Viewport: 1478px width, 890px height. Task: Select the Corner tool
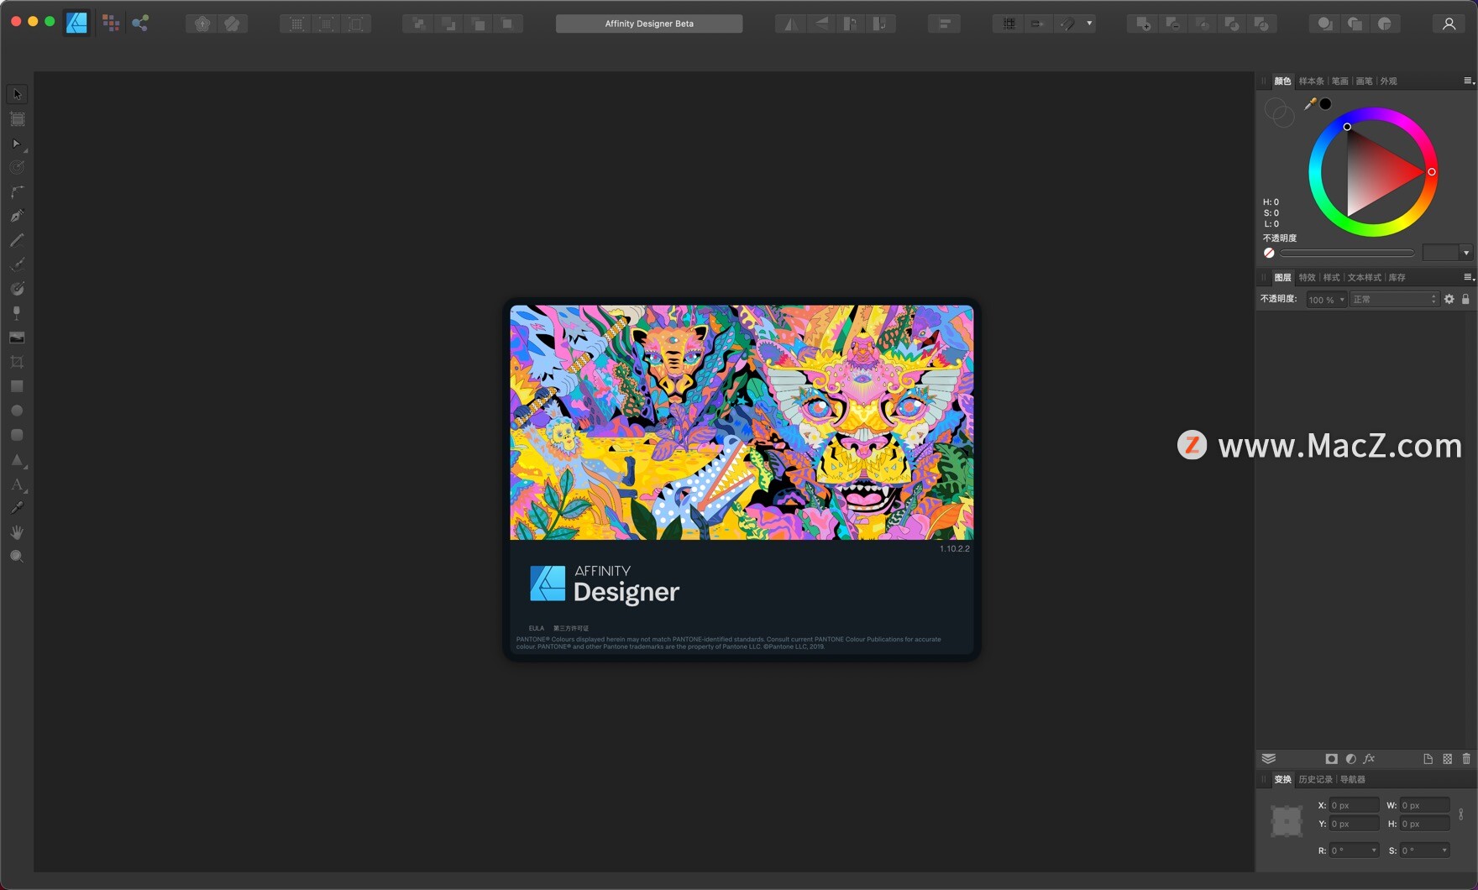tap(17, 191)
